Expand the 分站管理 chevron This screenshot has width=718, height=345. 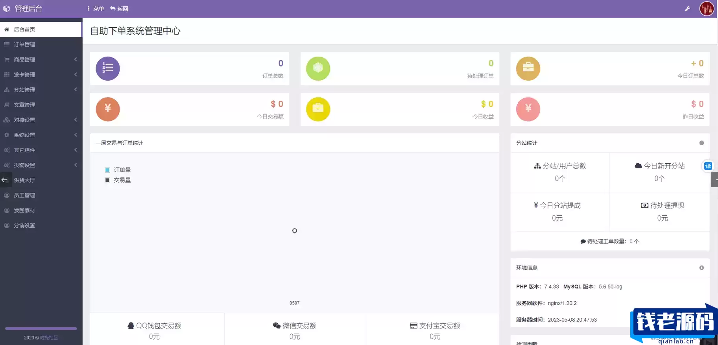pos(76,90)
